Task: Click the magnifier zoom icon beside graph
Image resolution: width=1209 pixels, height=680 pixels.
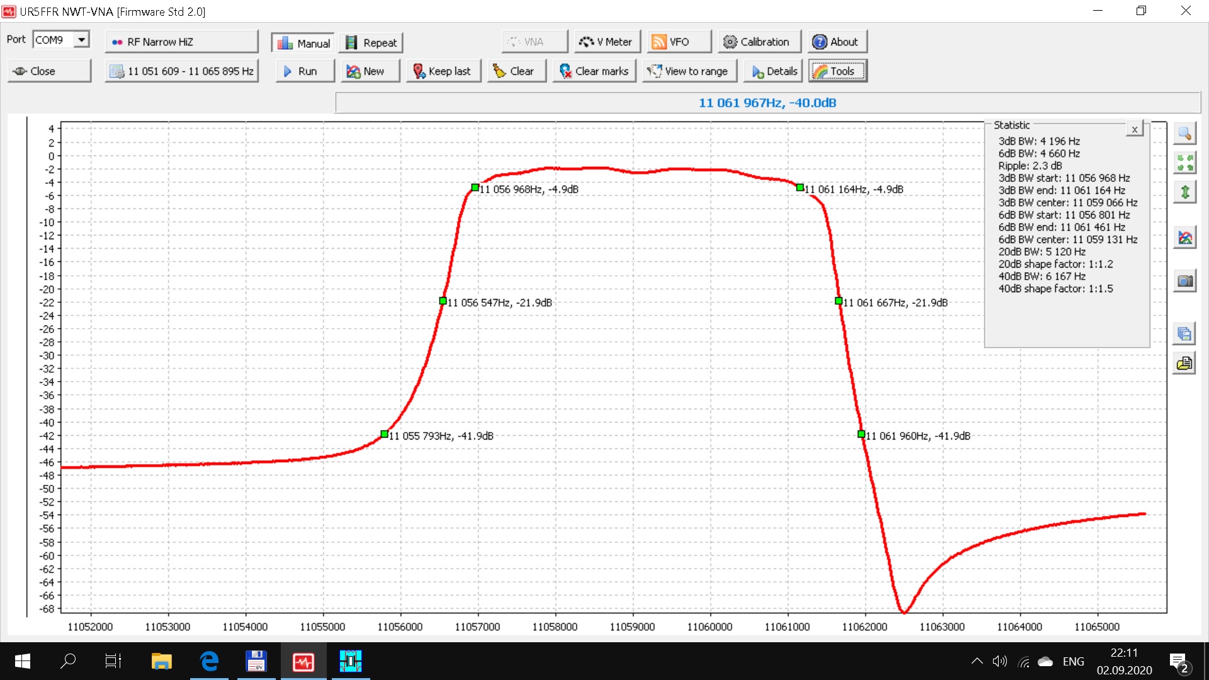Action: pos(1184,133)
